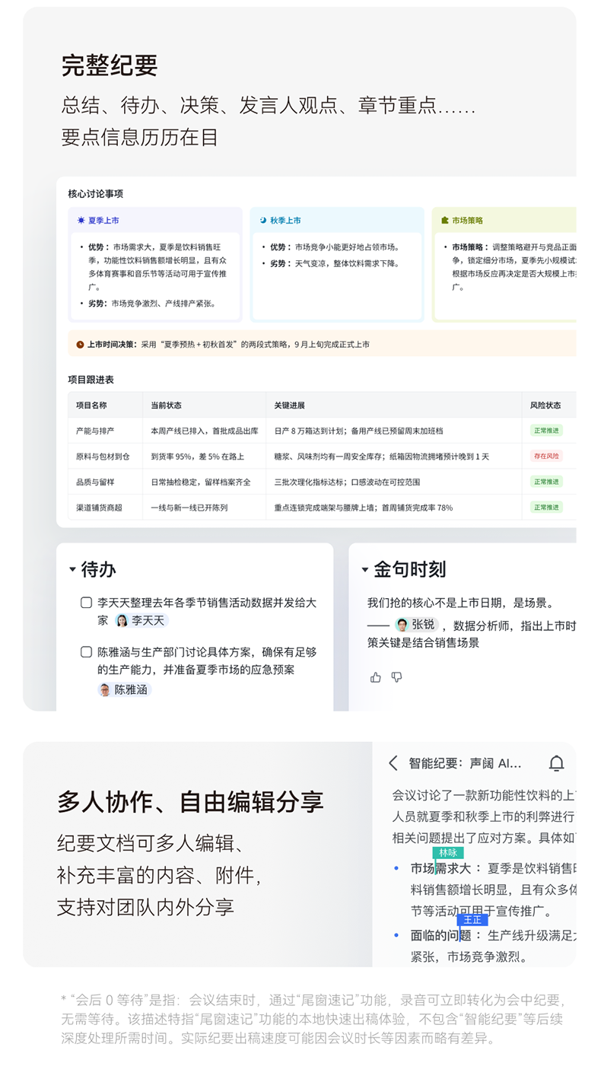
Task: Click 陈雅涵's avatar in the to-do
Action: point(104,690)
